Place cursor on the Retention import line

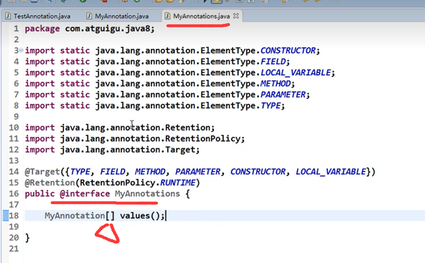coord(120,127)
